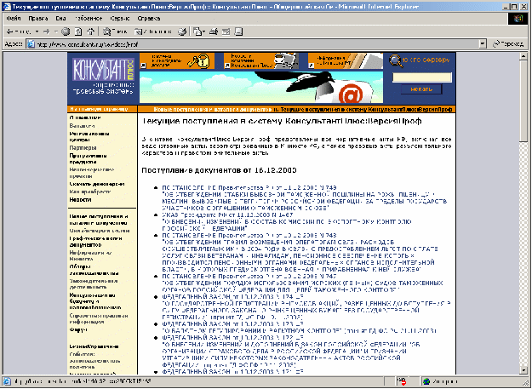Click the page icon in the address bar
Viewport: 532px width, 389px height.
[31, 44]
